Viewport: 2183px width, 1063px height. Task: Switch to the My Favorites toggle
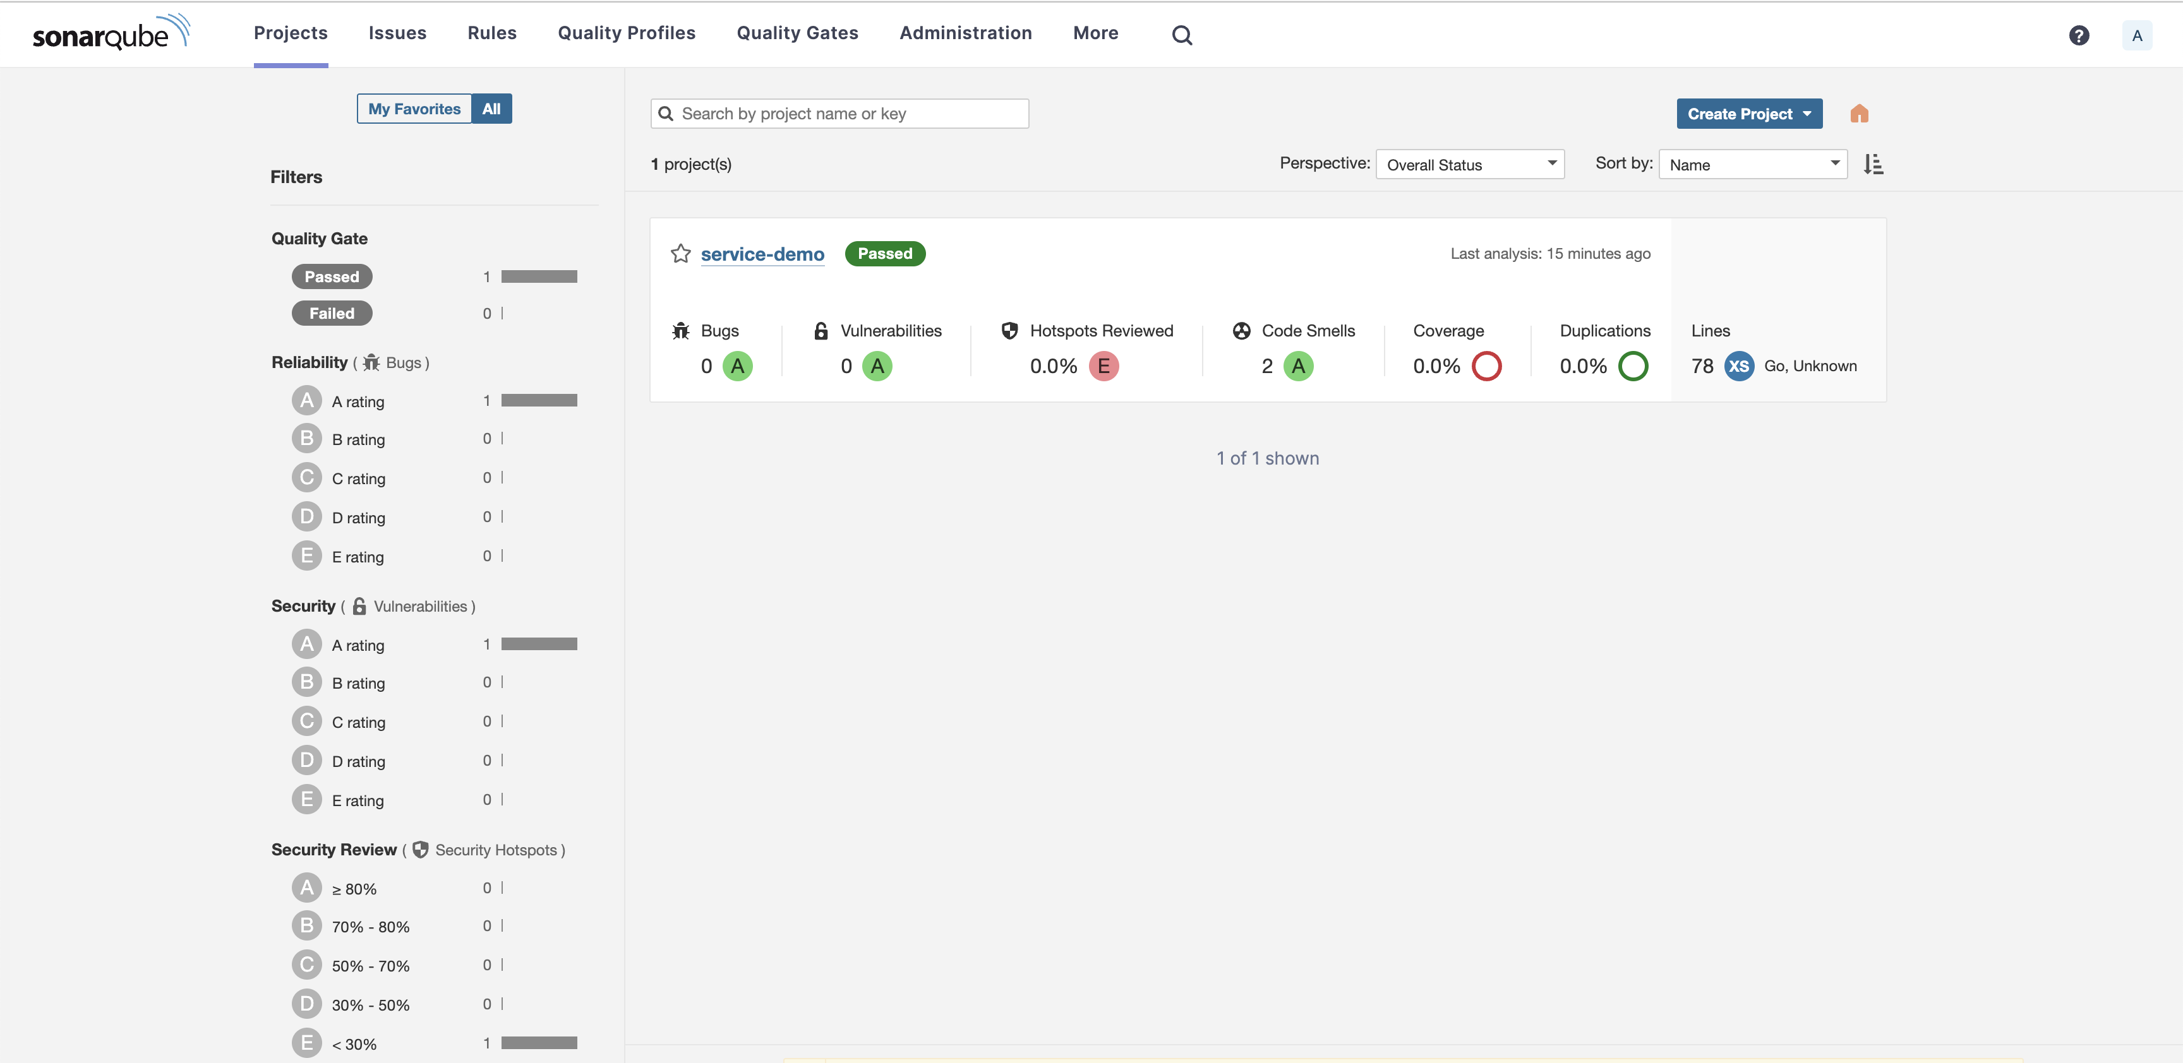[414, 109]
